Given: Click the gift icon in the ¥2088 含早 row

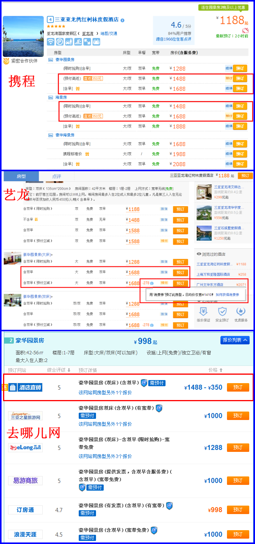Looking at the screenshot, I should coord(78,164).
